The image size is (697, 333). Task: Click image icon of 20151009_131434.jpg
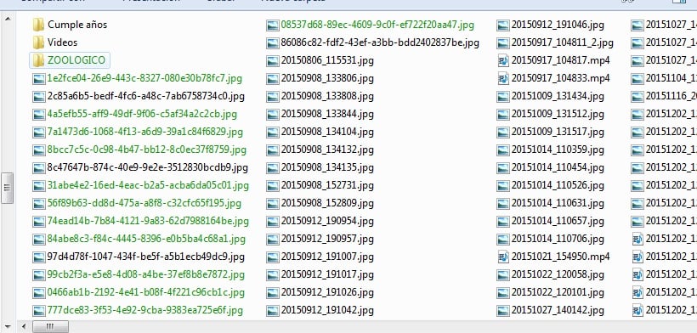pos(503,97)
